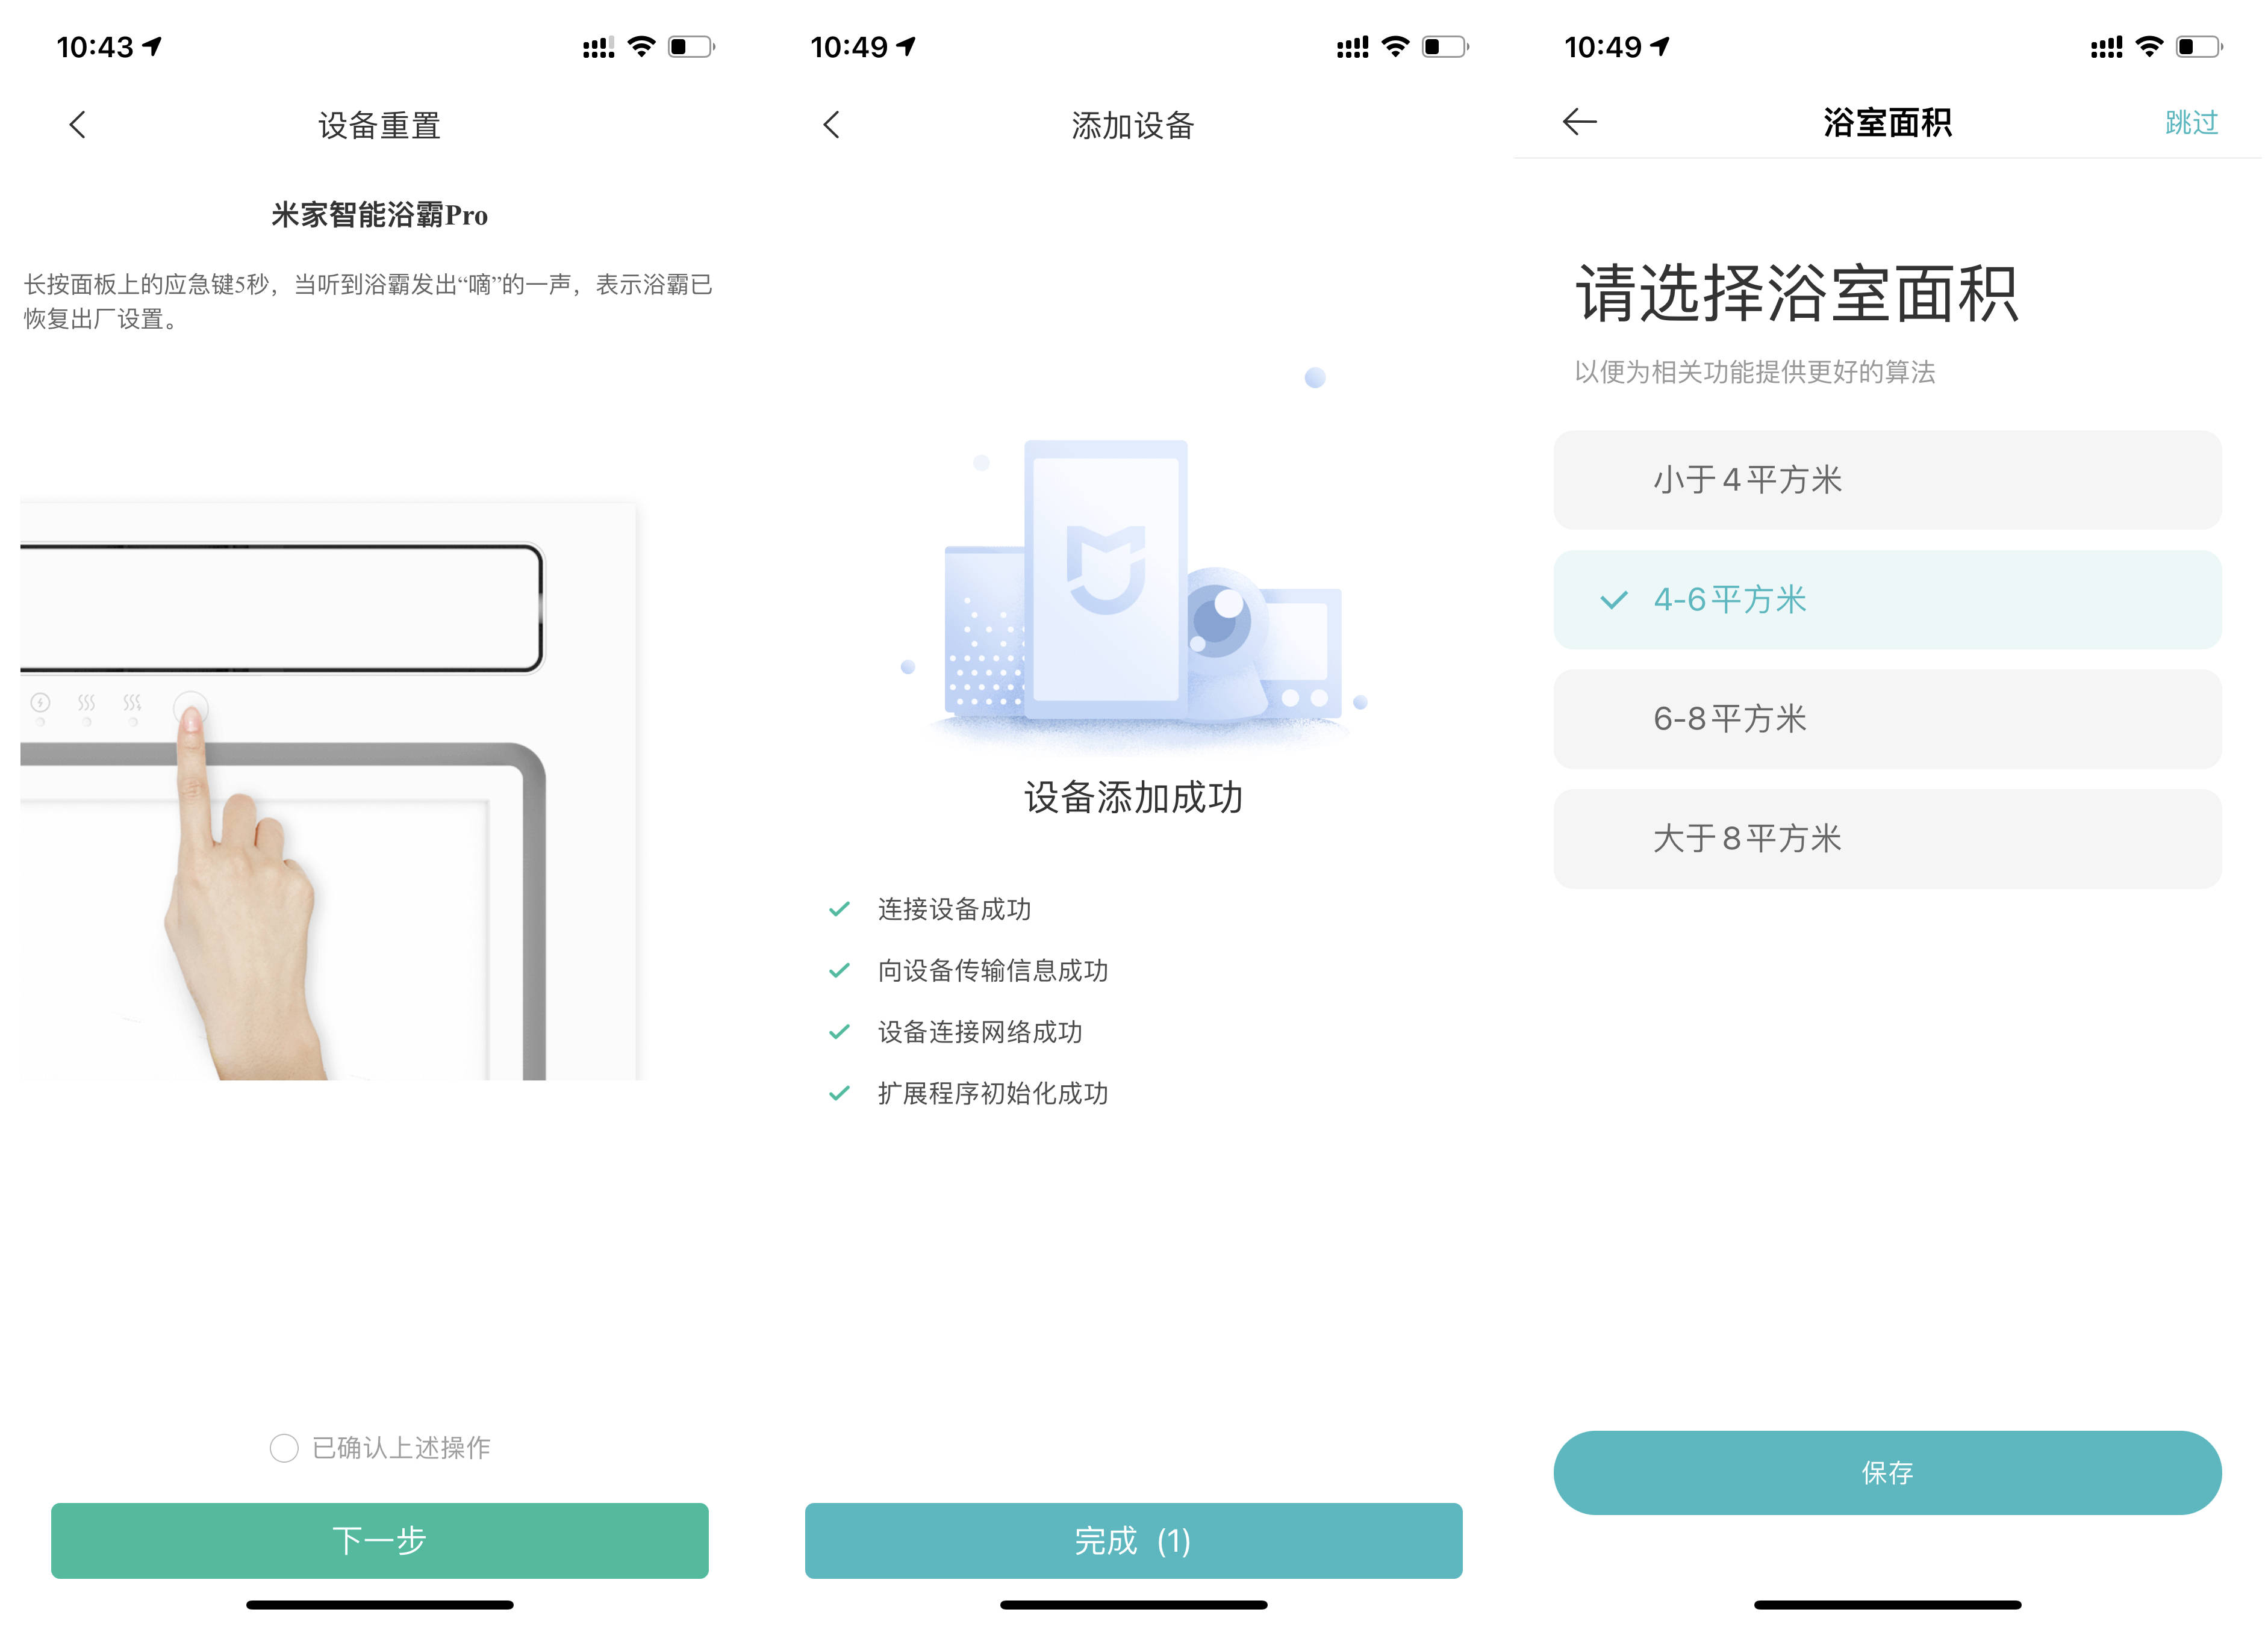Viewport: 2268px width, 1630px height.
Task: Tap home indicator bar on 浴室面积 screen
Action: 1887,1604
